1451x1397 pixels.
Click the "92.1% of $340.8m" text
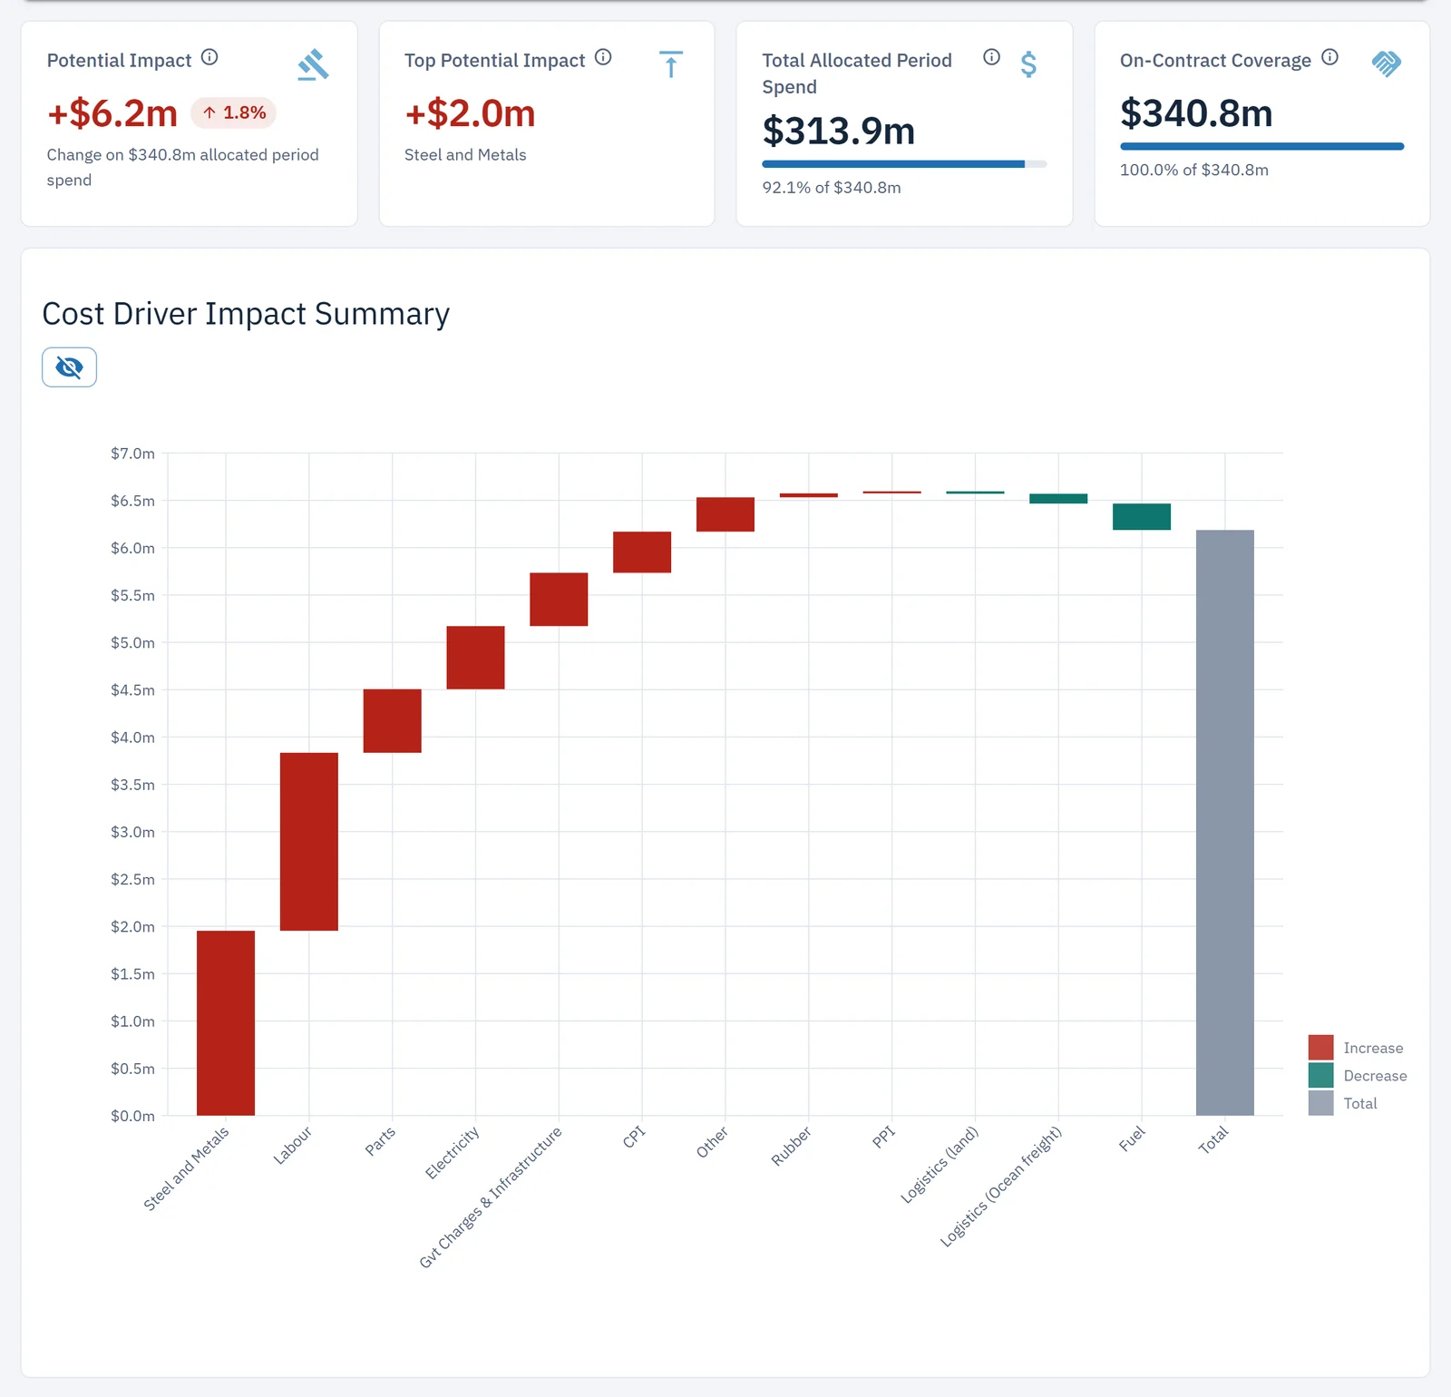point(832,188)
